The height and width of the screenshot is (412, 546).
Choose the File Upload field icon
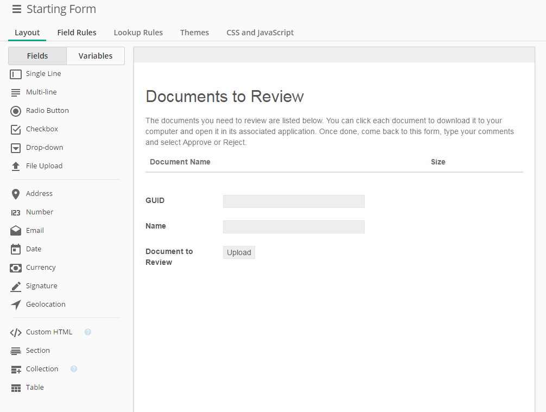[x=16, y=166]
